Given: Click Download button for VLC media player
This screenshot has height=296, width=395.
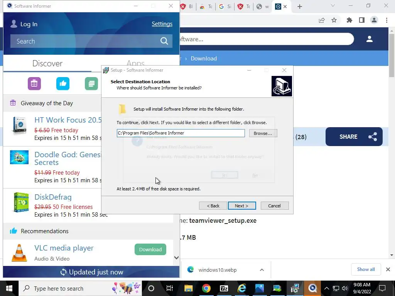Looking at the screenshot, I should tap(150, 249).
